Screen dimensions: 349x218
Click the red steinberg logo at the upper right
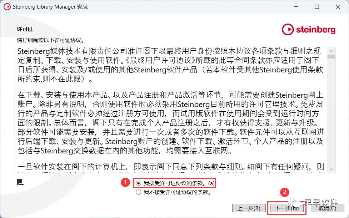[x=309, y=30]
